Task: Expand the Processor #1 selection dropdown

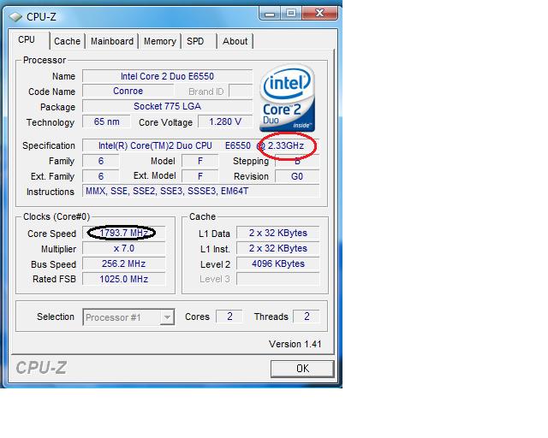Action: (x=167, y=317)
